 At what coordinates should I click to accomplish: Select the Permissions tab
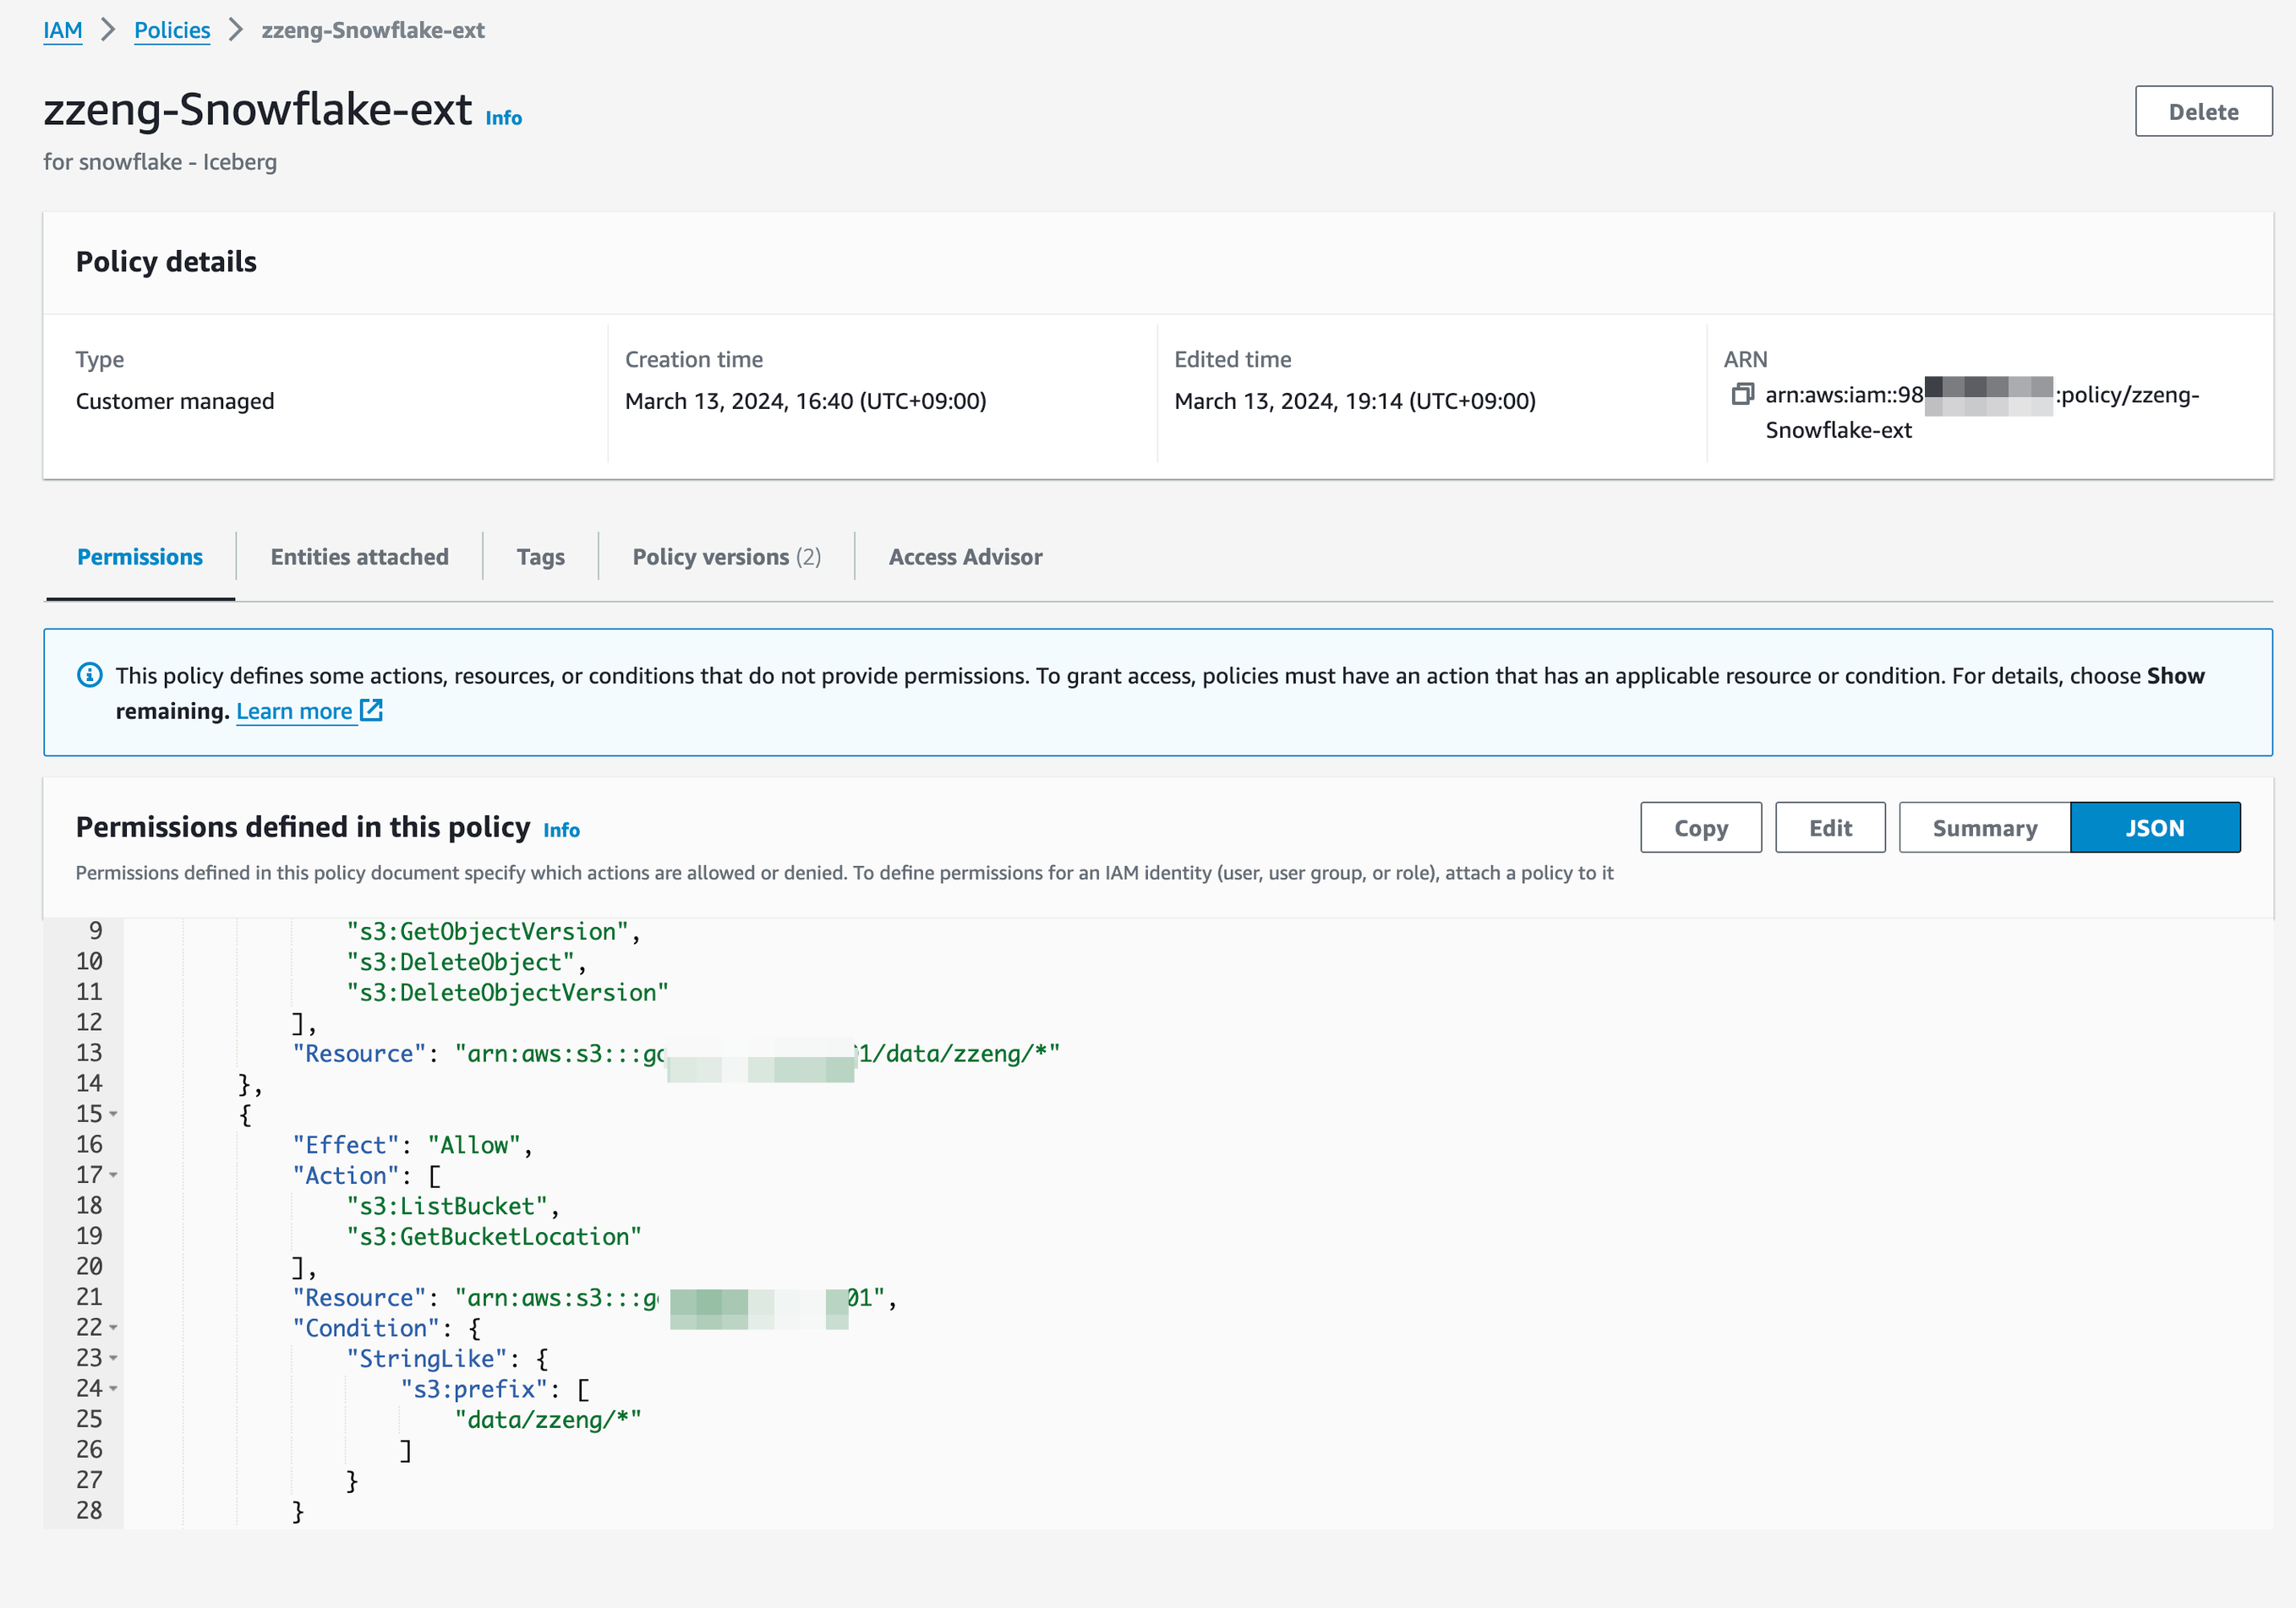(140, 557)
